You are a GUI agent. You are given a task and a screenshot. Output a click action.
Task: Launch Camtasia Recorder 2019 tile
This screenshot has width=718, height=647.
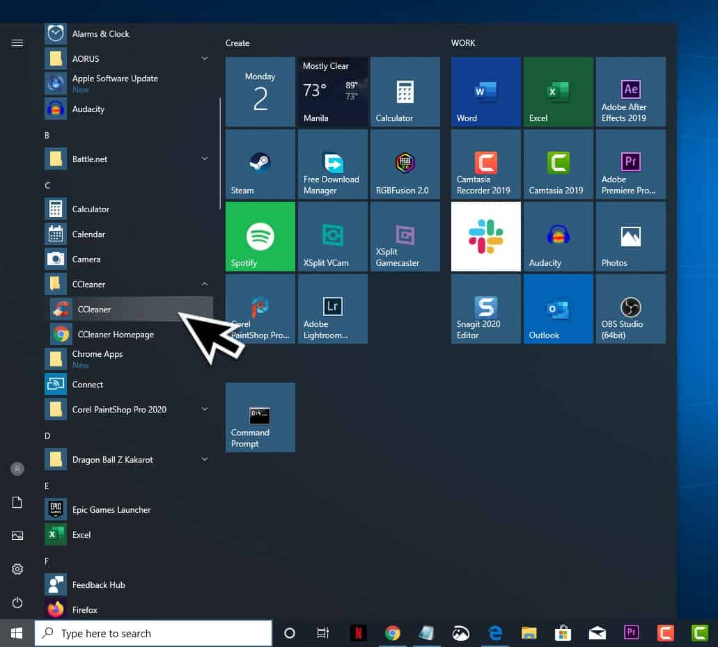point(485,163)
